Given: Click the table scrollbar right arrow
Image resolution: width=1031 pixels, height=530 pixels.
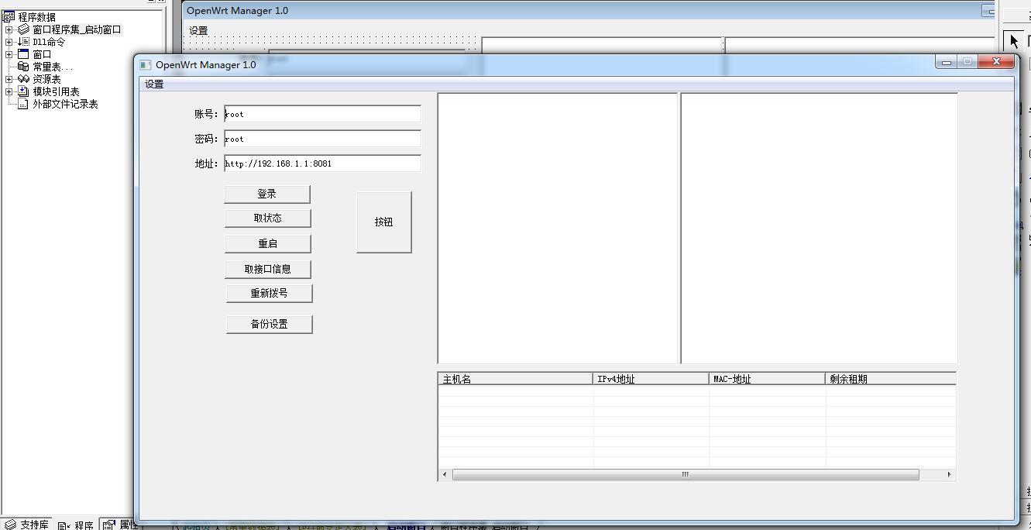Looking at the screenshot, I should (x=950, y=474).
